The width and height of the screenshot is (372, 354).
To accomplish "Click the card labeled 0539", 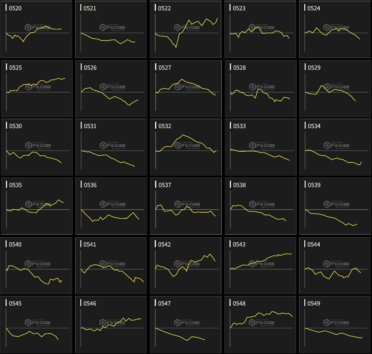I will pos(335,206).
